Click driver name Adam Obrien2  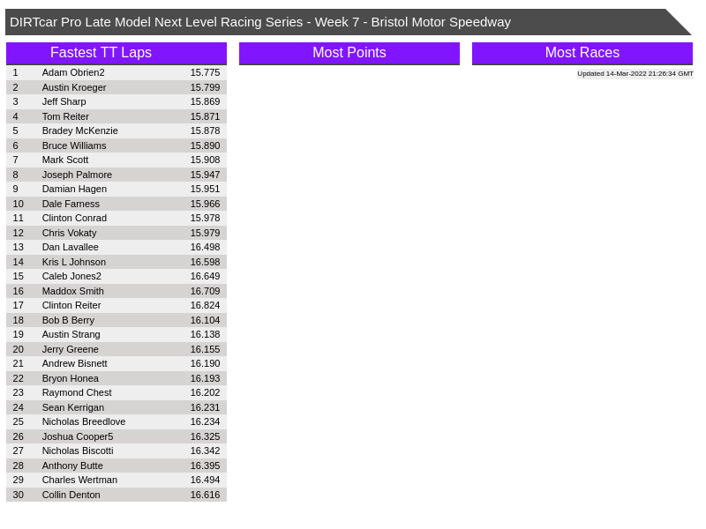click(73, 72)
